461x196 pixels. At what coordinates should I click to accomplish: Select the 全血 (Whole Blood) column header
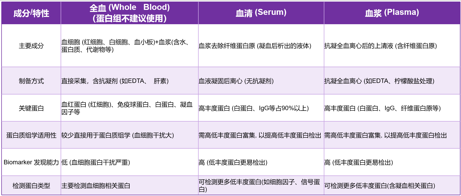tap(129, 13)
